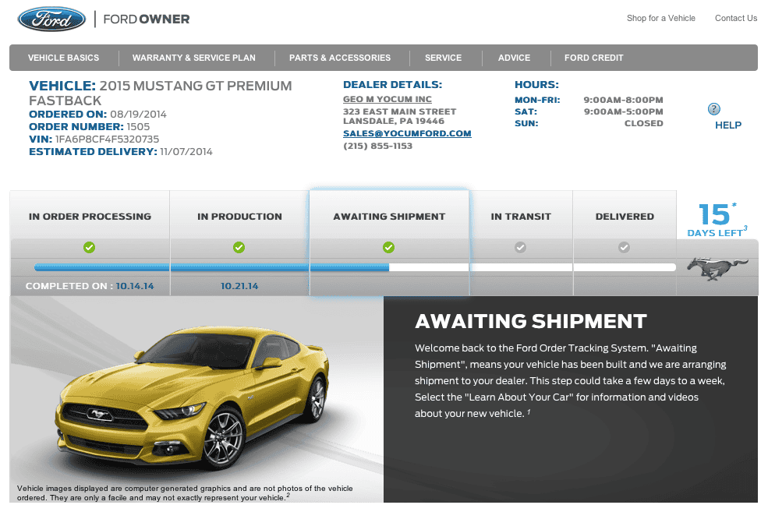Select the In Order Processing stage tab
Screen dimensions: 768x512
90,215
